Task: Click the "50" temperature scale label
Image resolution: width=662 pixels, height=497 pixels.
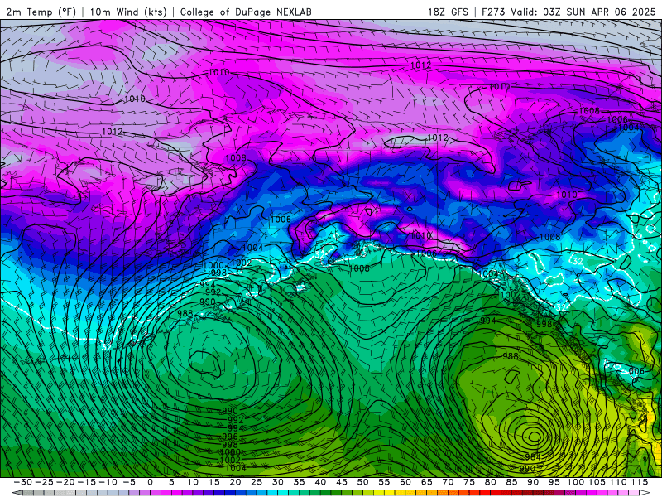Action: [x=362, y=482]
